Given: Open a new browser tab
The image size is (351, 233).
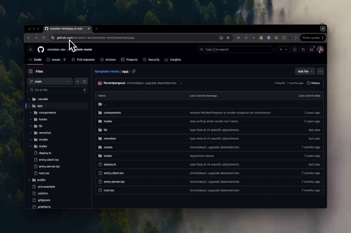Looking at the screenshot, I should pyautogui.click(x=96, y=29).
